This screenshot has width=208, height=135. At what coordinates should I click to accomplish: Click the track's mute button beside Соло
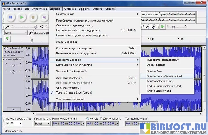pos(9,59)
